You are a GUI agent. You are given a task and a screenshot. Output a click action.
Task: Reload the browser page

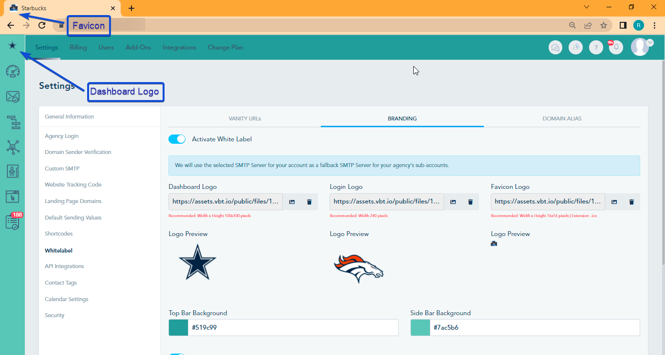[x=42, y=25]
